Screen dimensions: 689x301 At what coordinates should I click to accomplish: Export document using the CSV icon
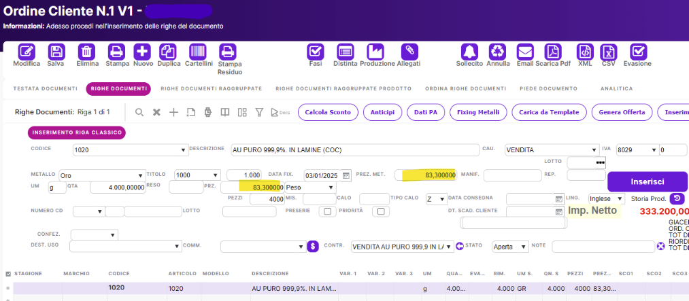(609, 52)
